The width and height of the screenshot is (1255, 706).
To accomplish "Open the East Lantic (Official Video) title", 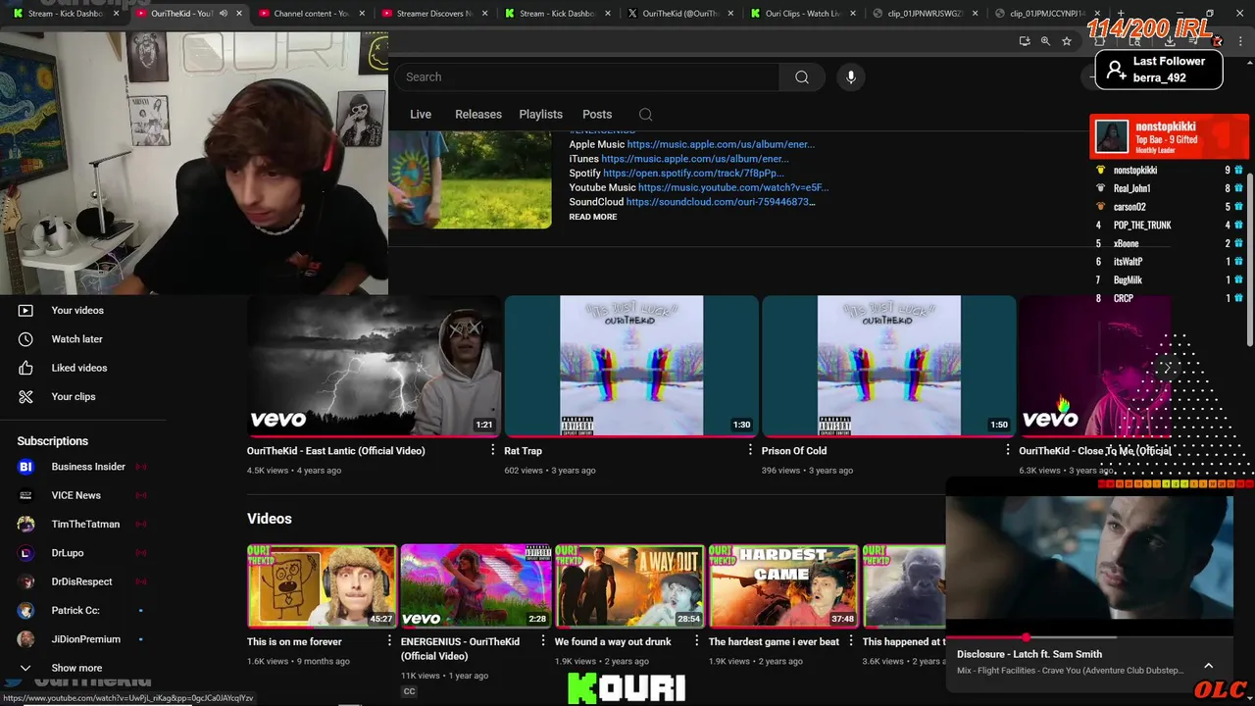I will pyautogui.click(x=336, y=451).
